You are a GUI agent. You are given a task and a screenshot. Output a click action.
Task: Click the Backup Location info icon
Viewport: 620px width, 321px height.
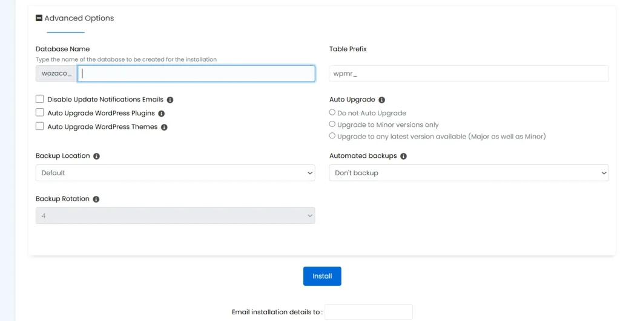(x=96, y=157)
